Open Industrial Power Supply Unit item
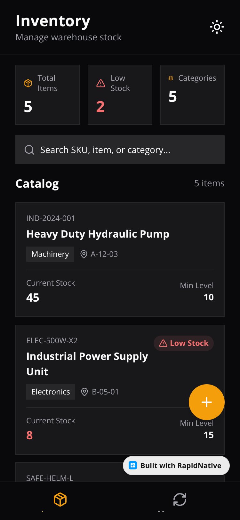240x520 pixels. point(120,390)
